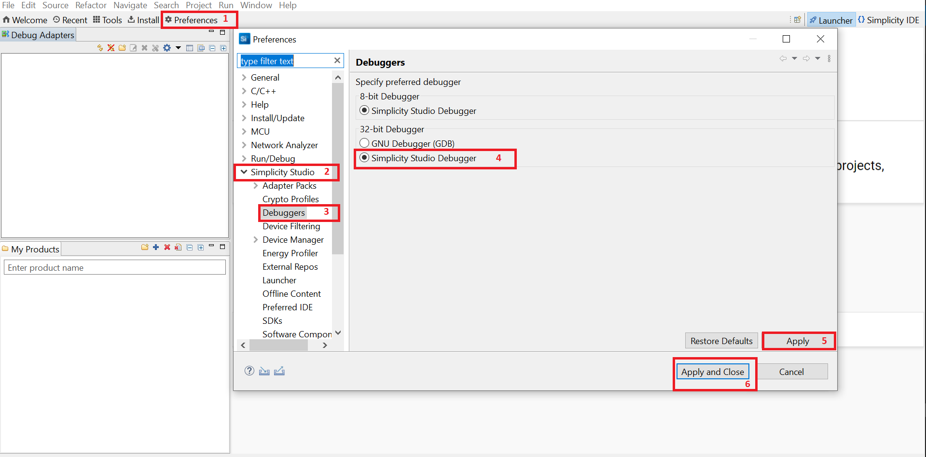Collapse all in My Products toolbar

[190, 247]
